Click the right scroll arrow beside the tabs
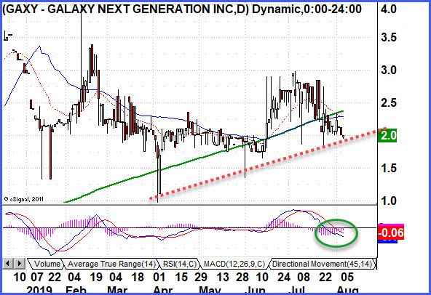The image size is (431, 295). pyautogui.click(x=19, y=264)
